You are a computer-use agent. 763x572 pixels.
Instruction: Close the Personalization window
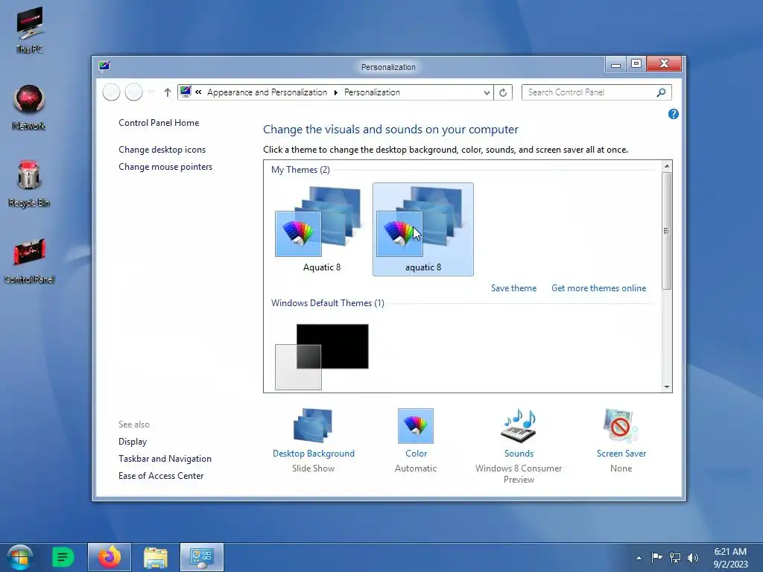pyautogui.click(x=664, y=64)
